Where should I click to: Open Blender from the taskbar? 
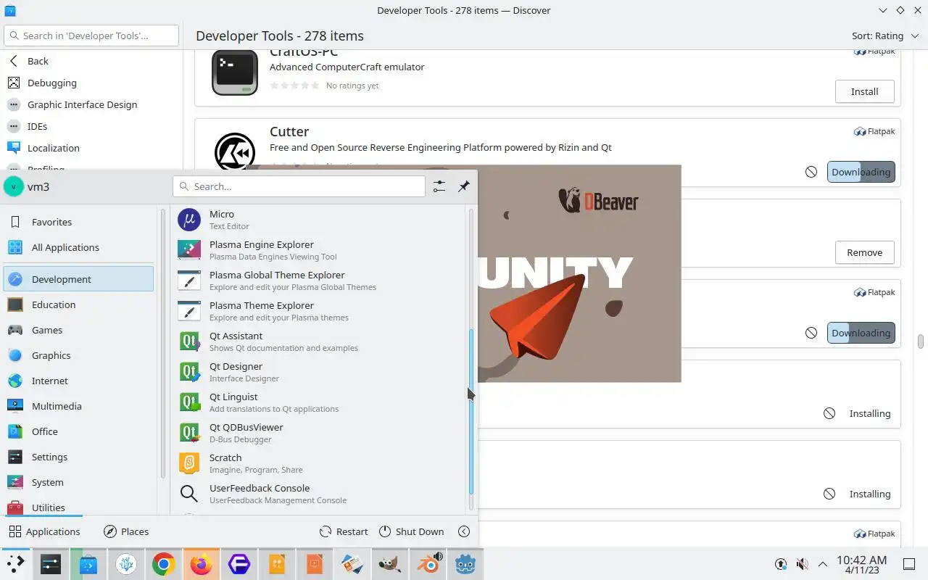pyautogui.click(x=428, y=563)
